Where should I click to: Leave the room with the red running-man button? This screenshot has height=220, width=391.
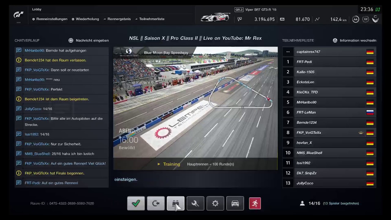click(x=255, y=204)
